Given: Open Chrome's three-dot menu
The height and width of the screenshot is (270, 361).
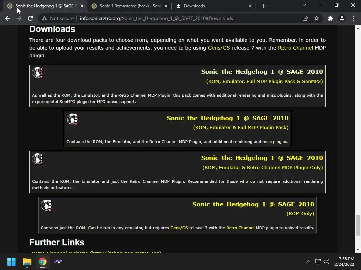Looking at the screenshot, I should click(x=353, y=18).
